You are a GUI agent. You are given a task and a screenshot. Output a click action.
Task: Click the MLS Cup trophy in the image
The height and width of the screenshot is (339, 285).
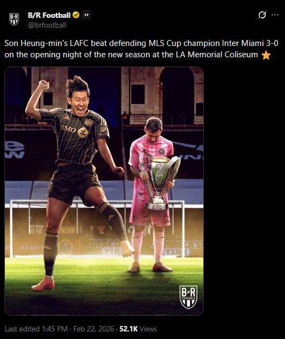(160, 182)
